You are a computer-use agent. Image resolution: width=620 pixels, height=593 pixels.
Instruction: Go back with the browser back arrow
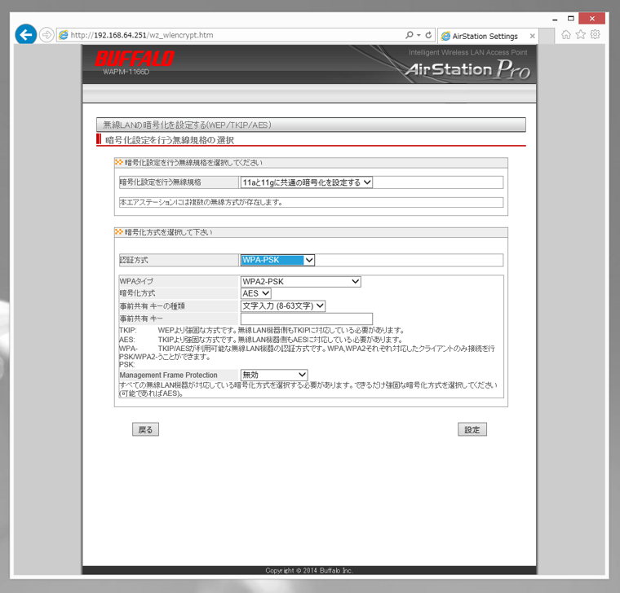[26, 35]
